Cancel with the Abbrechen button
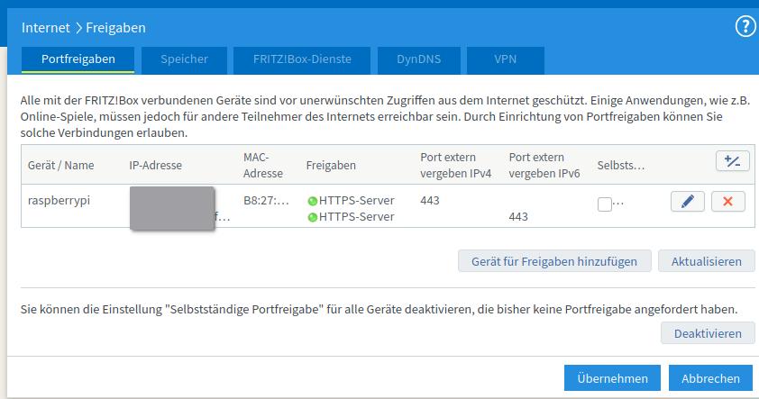 click(x=710, y=378)
